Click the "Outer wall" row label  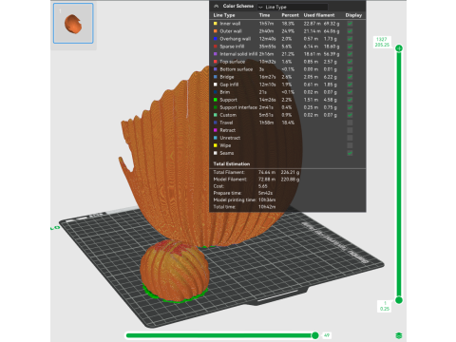point(231,31)
